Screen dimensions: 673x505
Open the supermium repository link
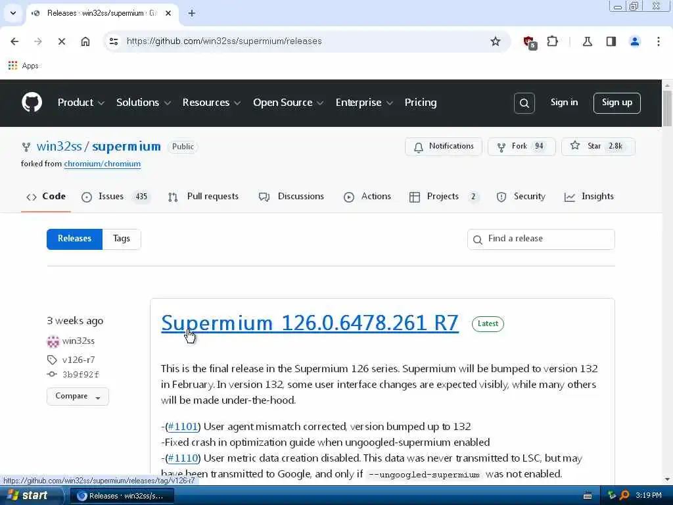coord(126,147)
